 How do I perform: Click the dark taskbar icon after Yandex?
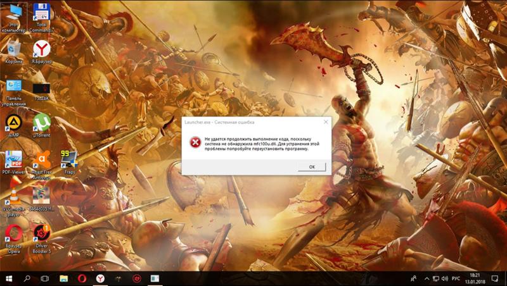click(x=119, y=278)
